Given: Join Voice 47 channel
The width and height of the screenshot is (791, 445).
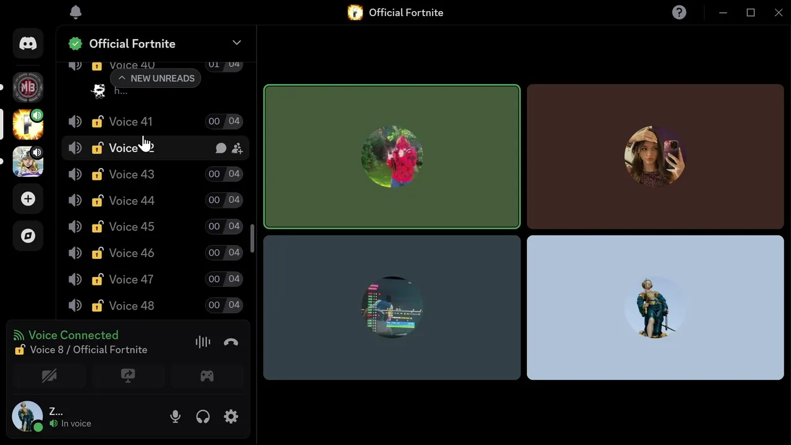Looking at the screenshot, I should [x=155, y=279].
